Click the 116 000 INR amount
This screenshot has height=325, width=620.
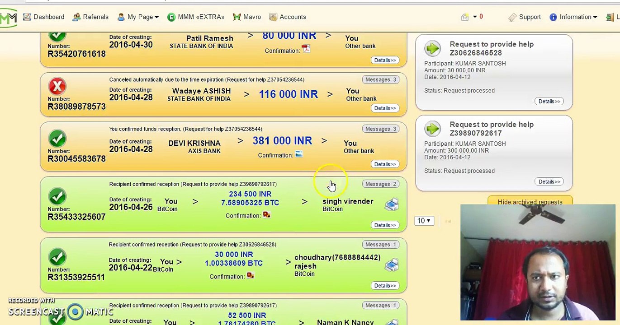(288, 94)
